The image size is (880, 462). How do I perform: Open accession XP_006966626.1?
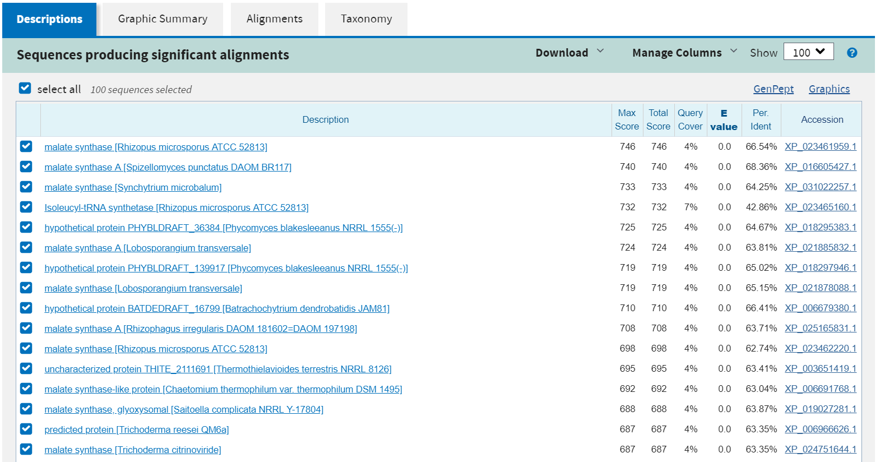point(821,429)
